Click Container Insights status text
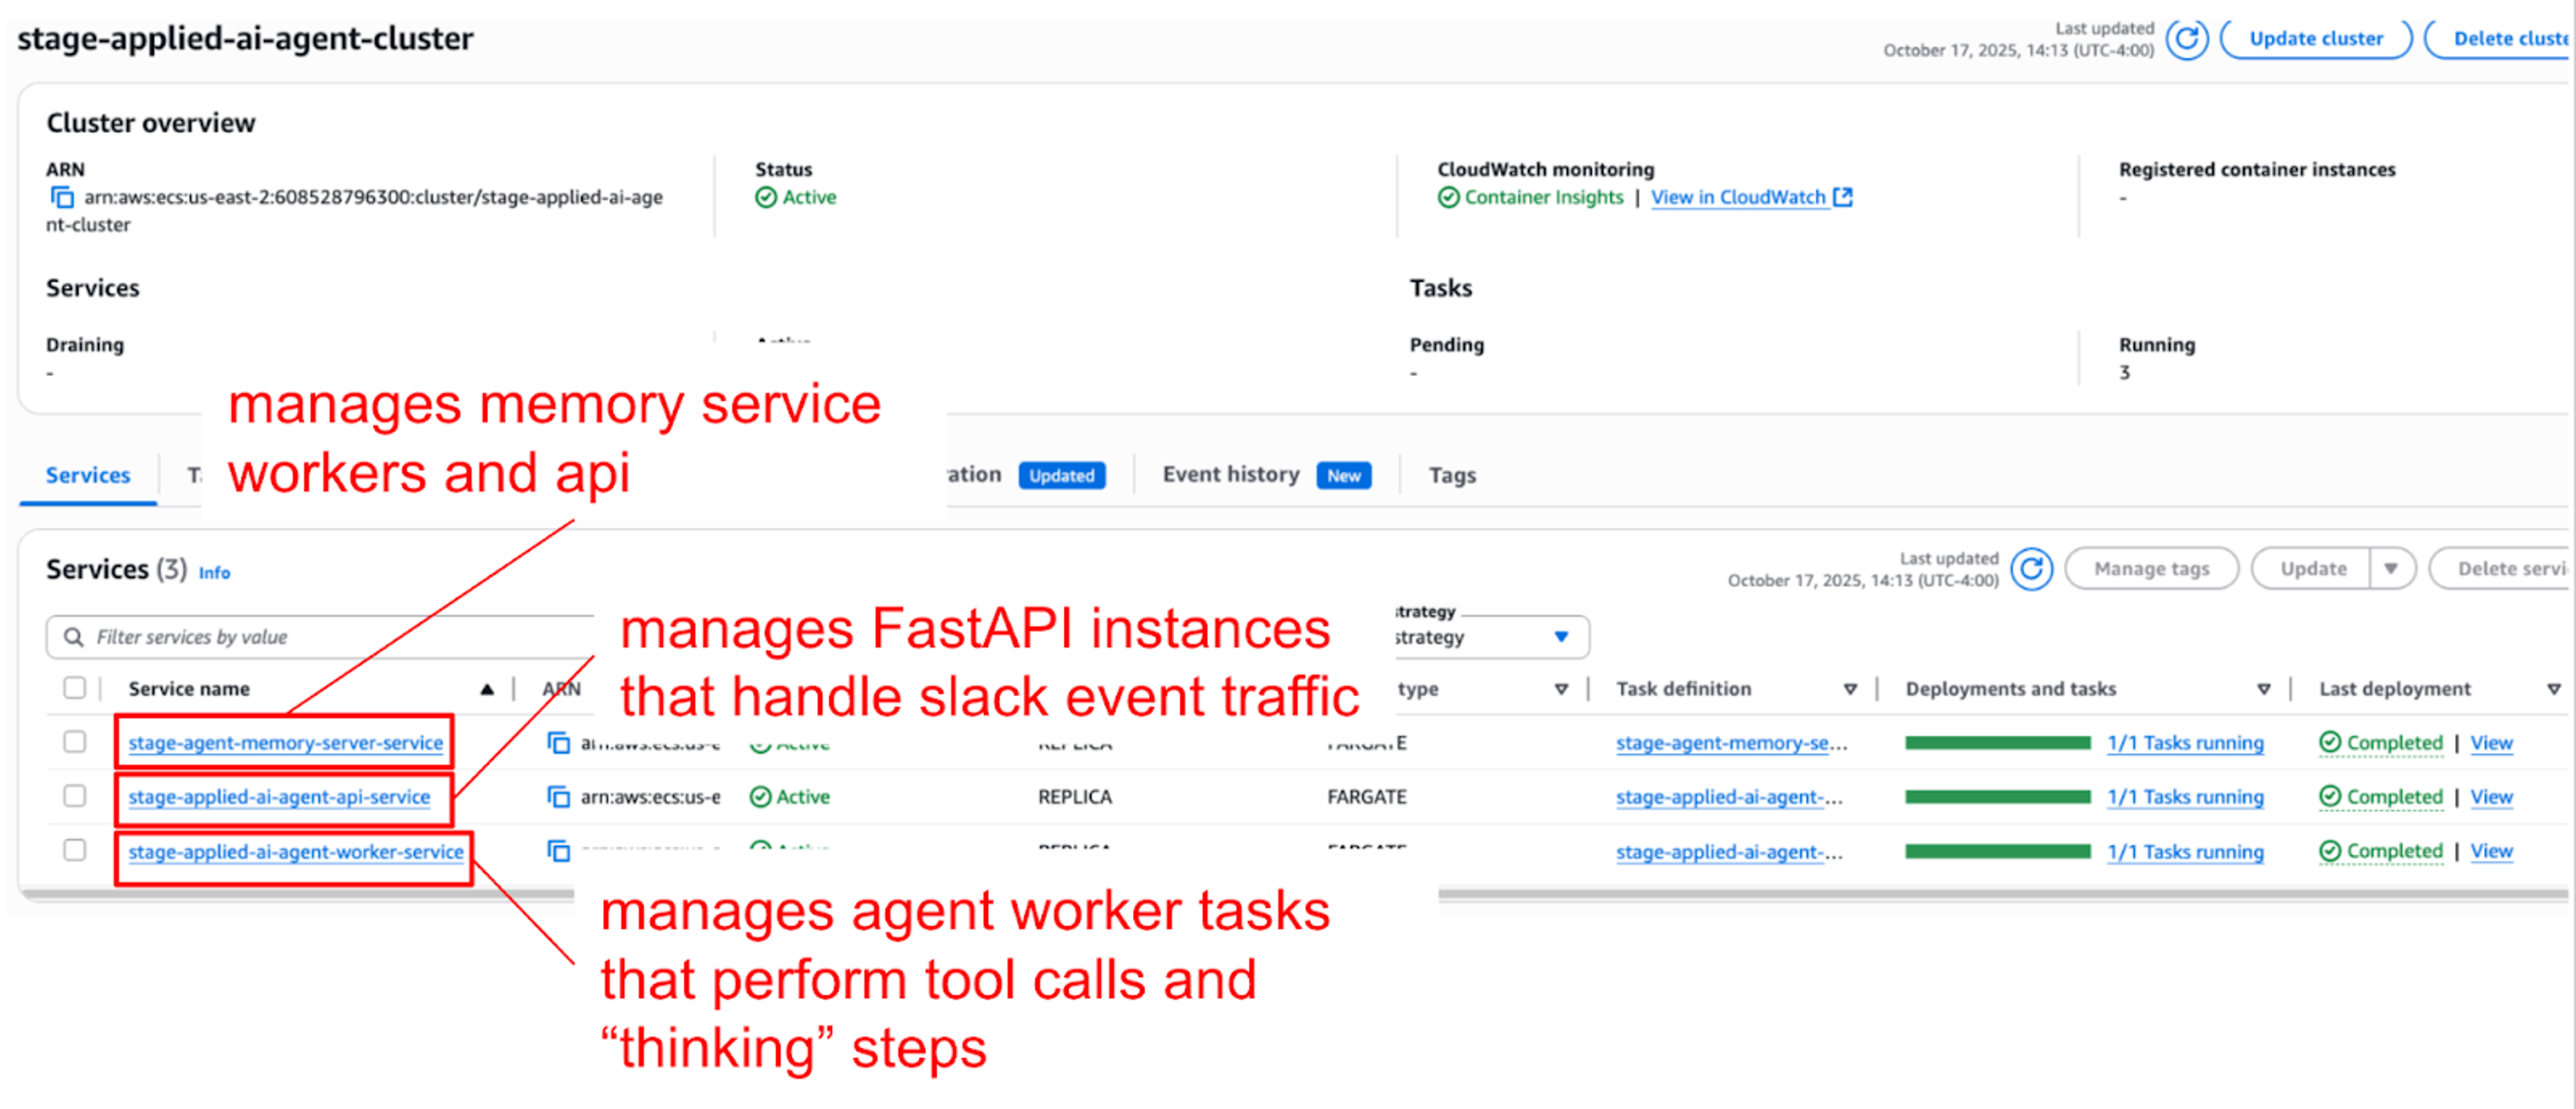The image size is (2576, 1109). click(x=1543, y=197)
